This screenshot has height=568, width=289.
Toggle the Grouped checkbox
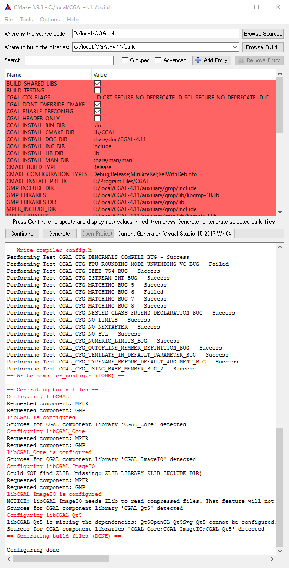point(125,60)
